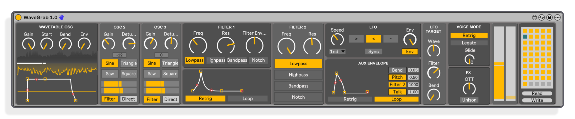Select Retrig in Voice Mode
The width and height of the screenshot is (575, 119).
point(469,35)
